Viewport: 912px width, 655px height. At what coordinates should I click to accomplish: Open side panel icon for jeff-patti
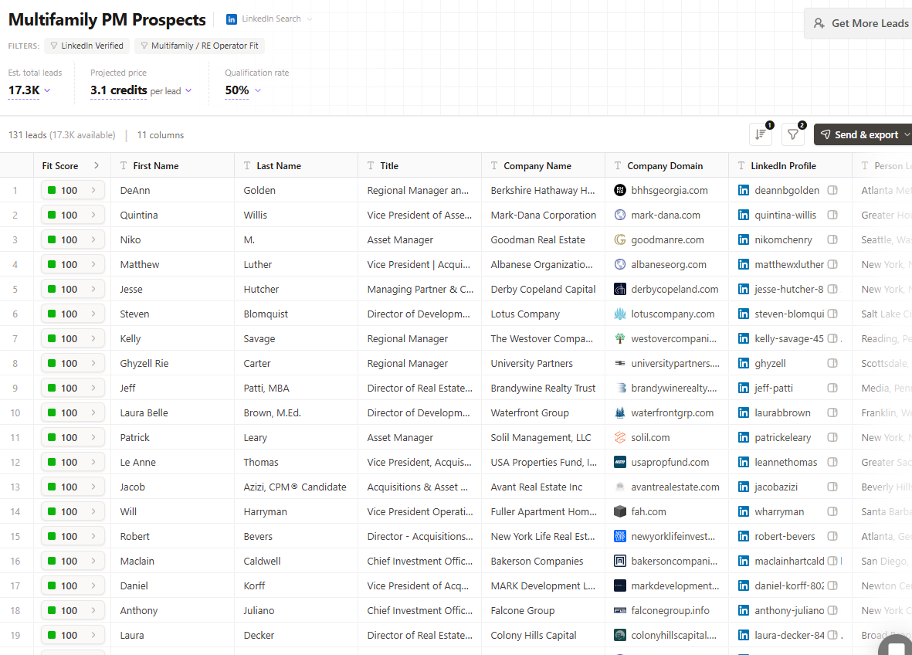[x=832, y=388]
